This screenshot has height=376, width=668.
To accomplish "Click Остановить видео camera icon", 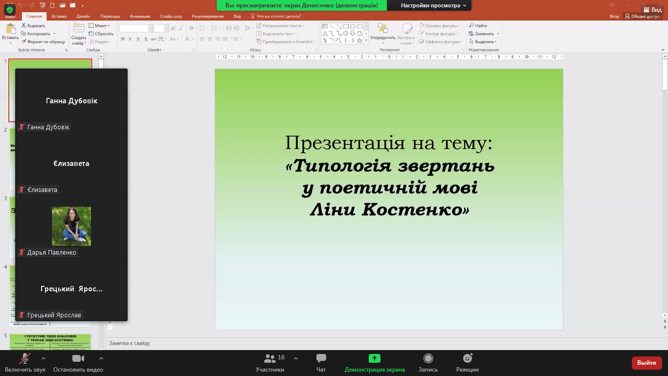I will pyautogui.click(x=78, y=359).
